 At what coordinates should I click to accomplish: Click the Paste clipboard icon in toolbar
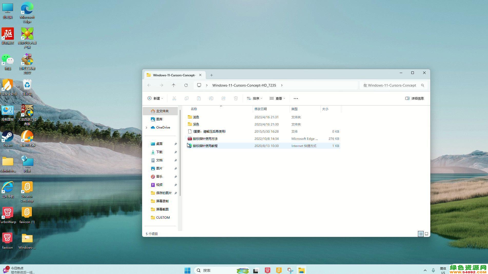point(199,98)
